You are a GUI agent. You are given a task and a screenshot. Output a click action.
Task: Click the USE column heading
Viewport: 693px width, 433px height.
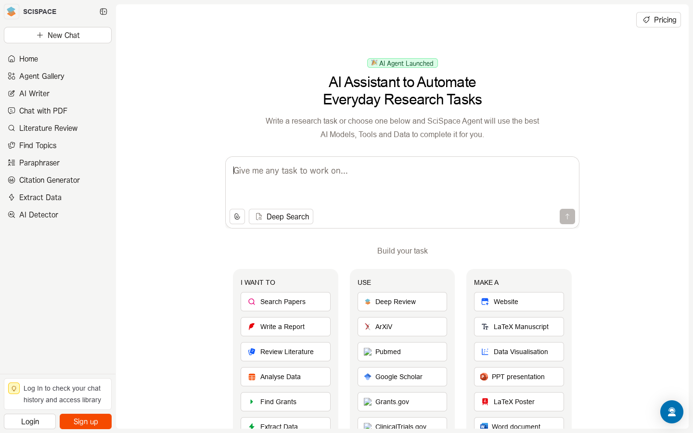point(364,282)
